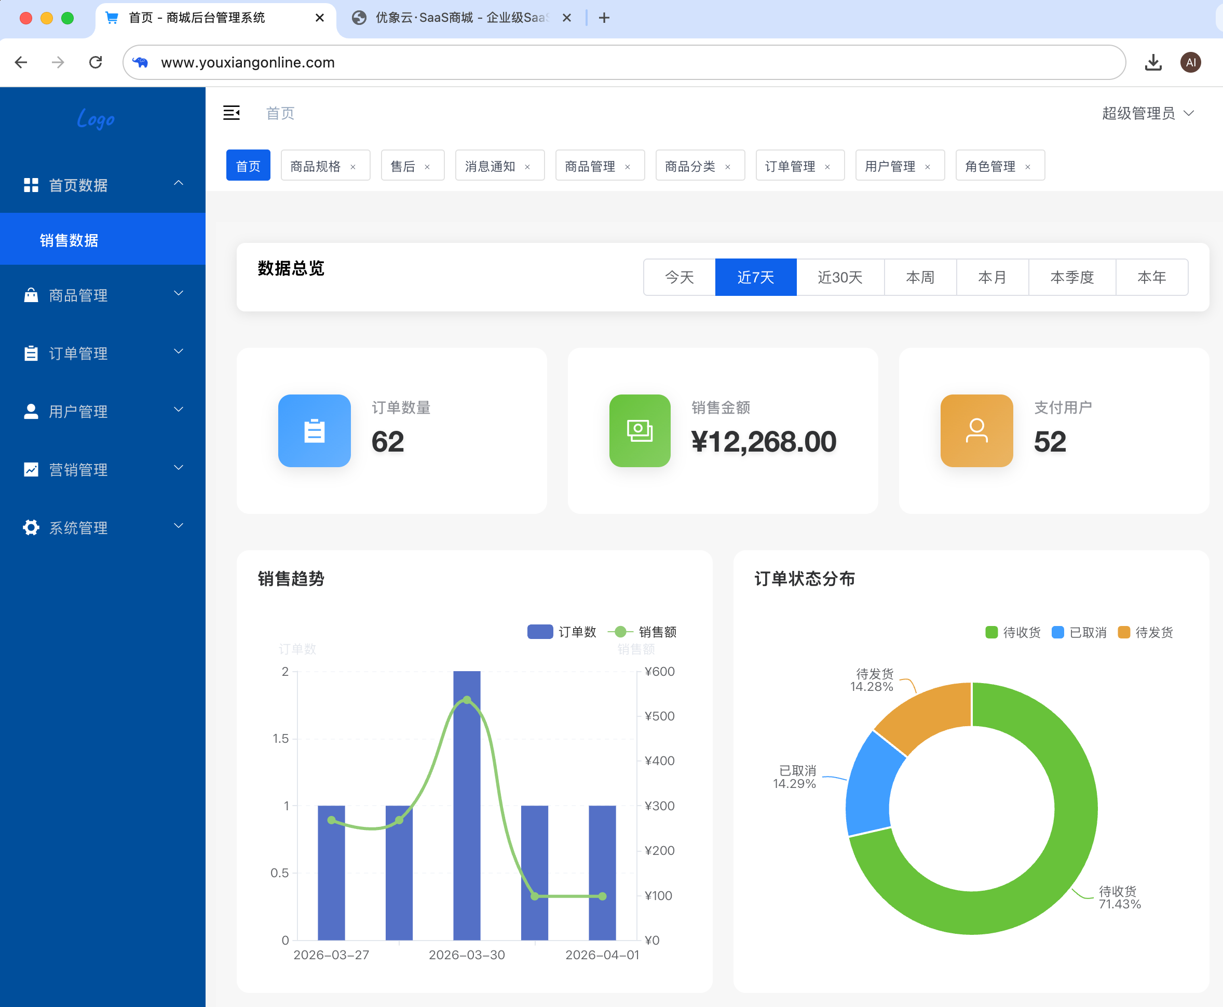Switch to the 订单管理 page tab
The height and width of the screenshot is (1007, 1223).
pos(790,167)
